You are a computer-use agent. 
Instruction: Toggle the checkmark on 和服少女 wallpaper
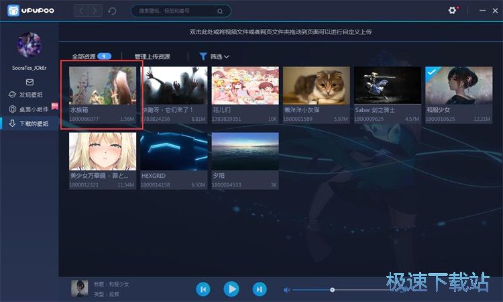point(431,72)
